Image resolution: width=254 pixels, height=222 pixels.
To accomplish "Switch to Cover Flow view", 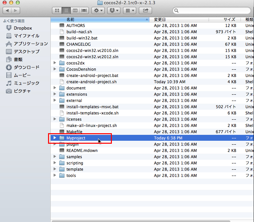I will tap(84, 11).
